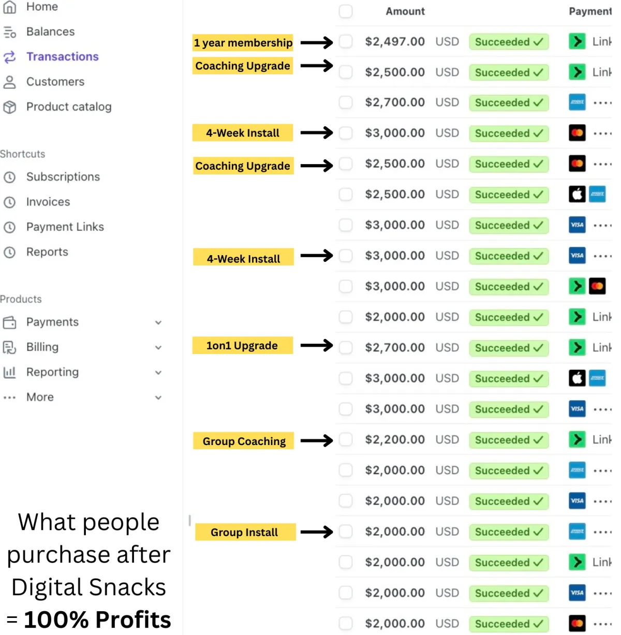The height and width of the screenshot is (635, 621).
Task: Go to Invoices shortcut
Action: point(48,202)
